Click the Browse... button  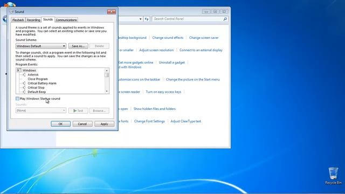99,110
